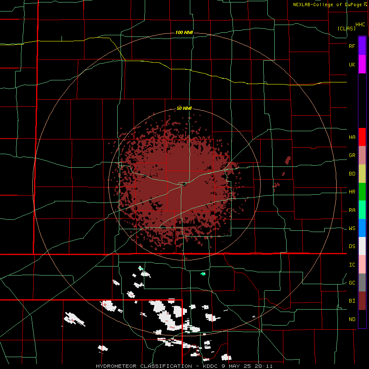Click the GR legend label
Viewport: 369px width, 369px height.
coord(352,155)
